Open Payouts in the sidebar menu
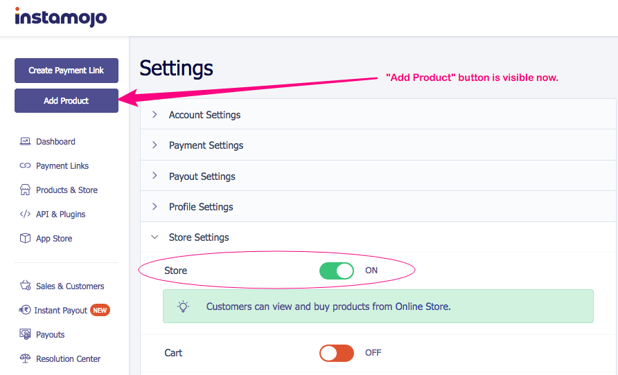The image size is (618, 375). 50,334
